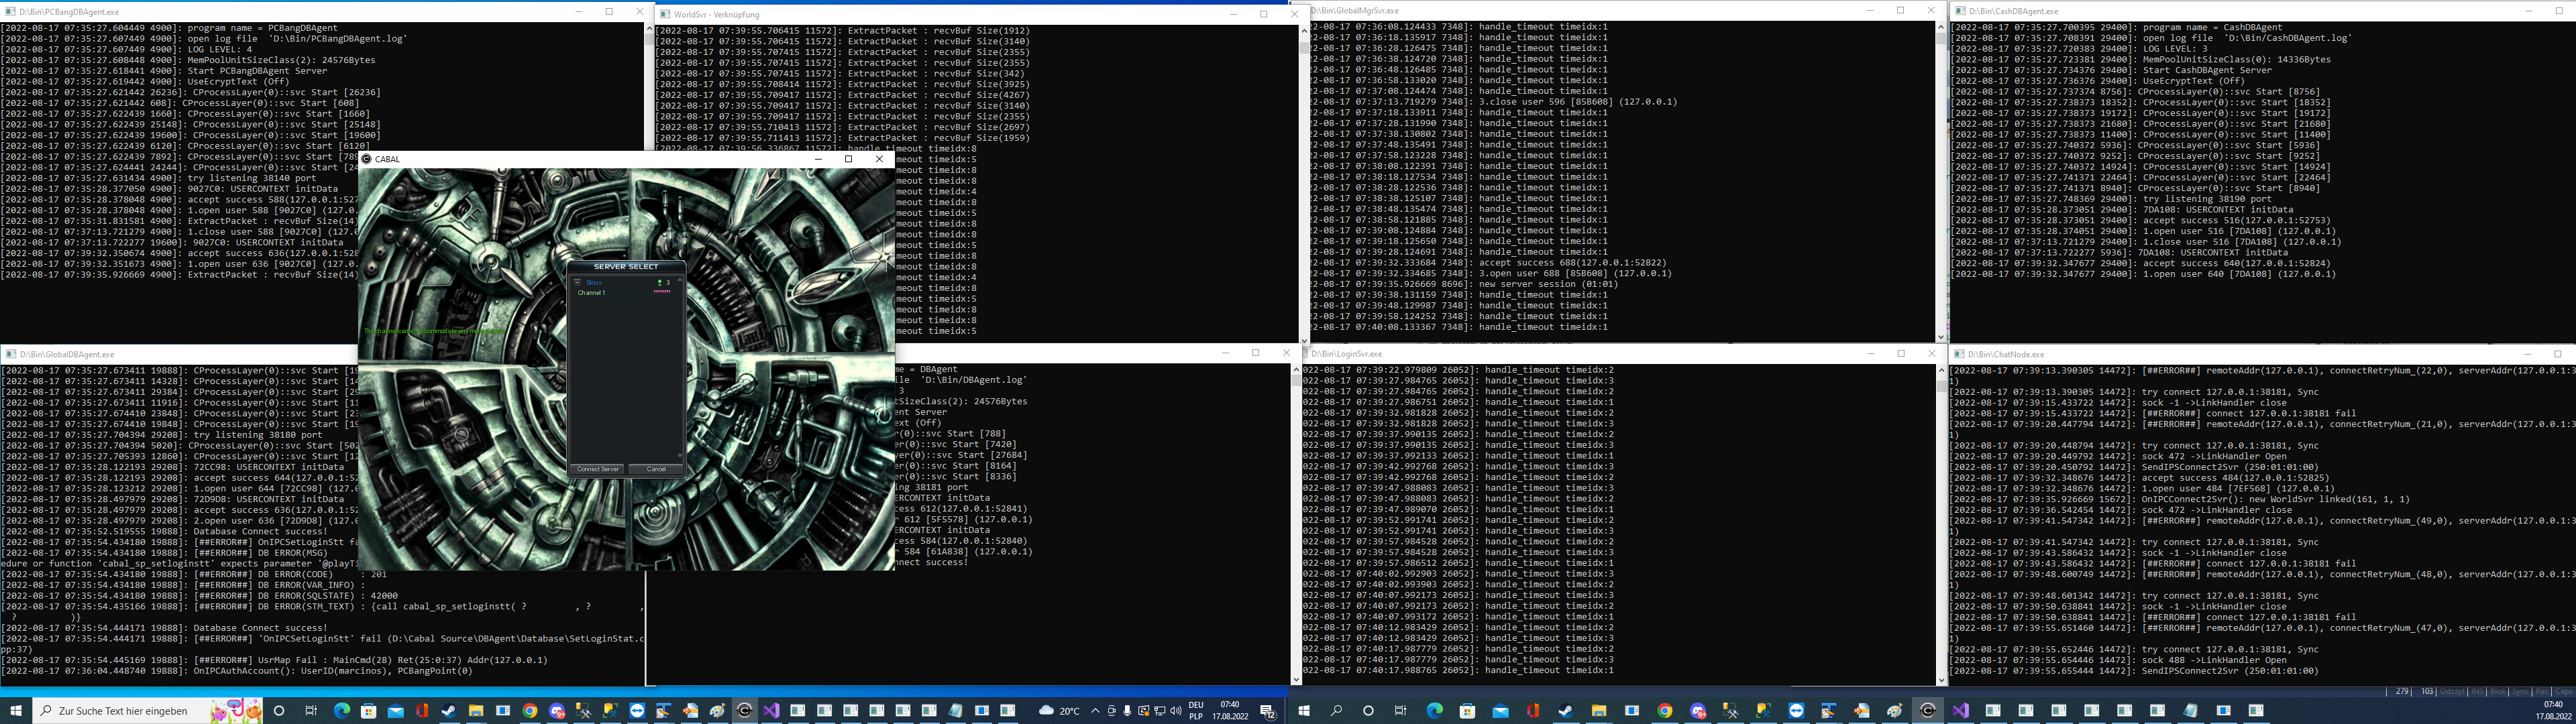Open Steam on left taskbar
Image resolution: width=2576 pixels, height=724 pixels.
[x=449, y=711]
